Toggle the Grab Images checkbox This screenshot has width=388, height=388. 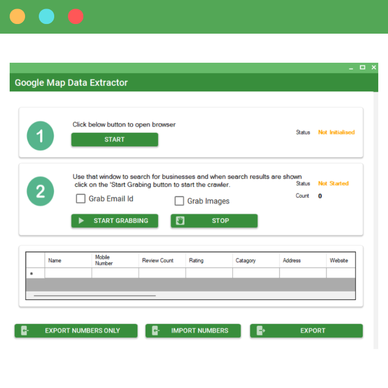tap(179, 201)
